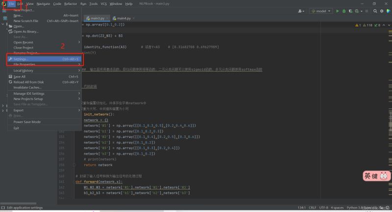Close the main3.py tab
This screenshot has height=212, width=392.
(107, 18)
